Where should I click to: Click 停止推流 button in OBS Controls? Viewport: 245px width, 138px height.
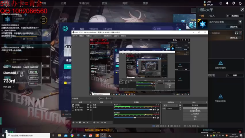tap(195, 105)
